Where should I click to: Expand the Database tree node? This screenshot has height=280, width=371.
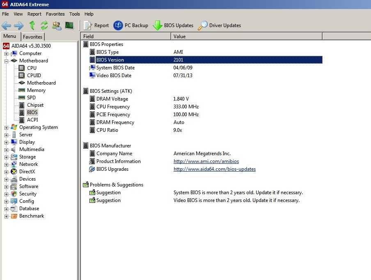[x=7, y=209]
